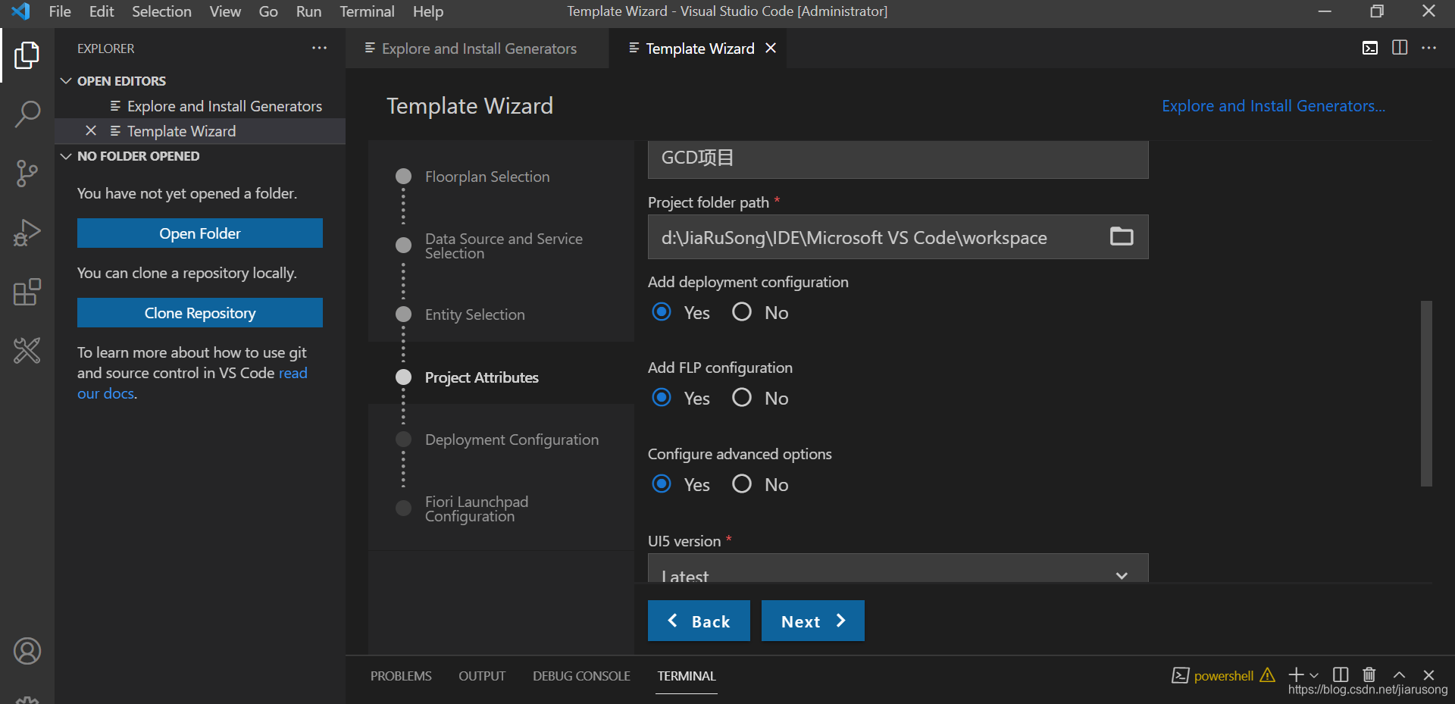Open the Accounts icon in activity bar
Viewport: 1455px width, 704px height.
[27, 651]
